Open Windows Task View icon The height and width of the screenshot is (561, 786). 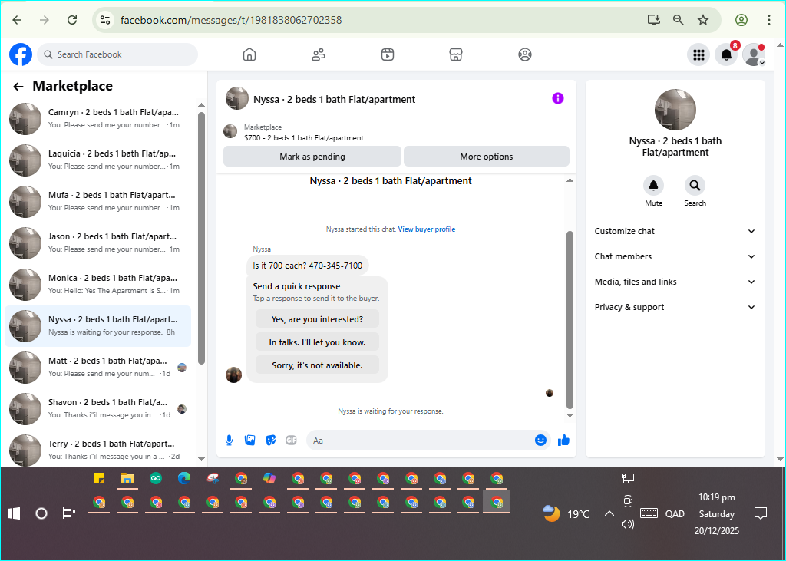point(68,513)
